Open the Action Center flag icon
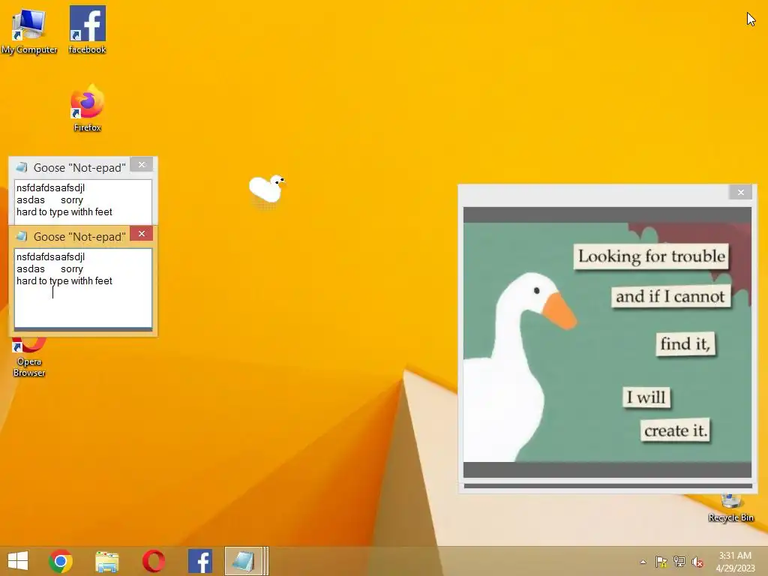 coord(661,562)
